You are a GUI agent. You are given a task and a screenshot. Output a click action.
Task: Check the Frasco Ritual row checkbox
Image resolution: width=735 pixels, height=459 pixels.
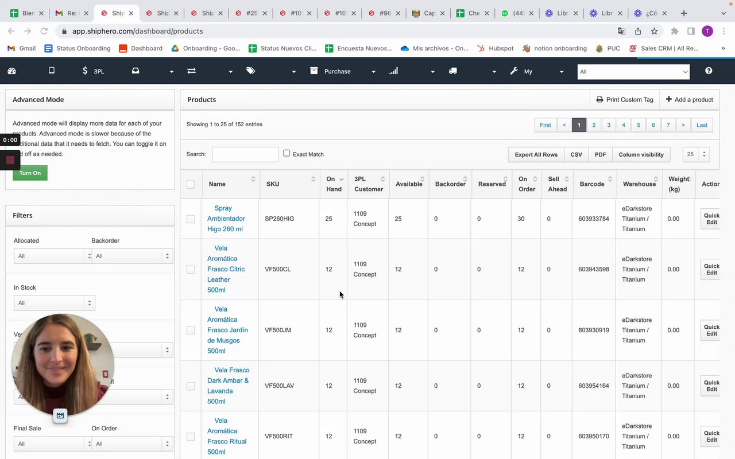pos(191,437)
